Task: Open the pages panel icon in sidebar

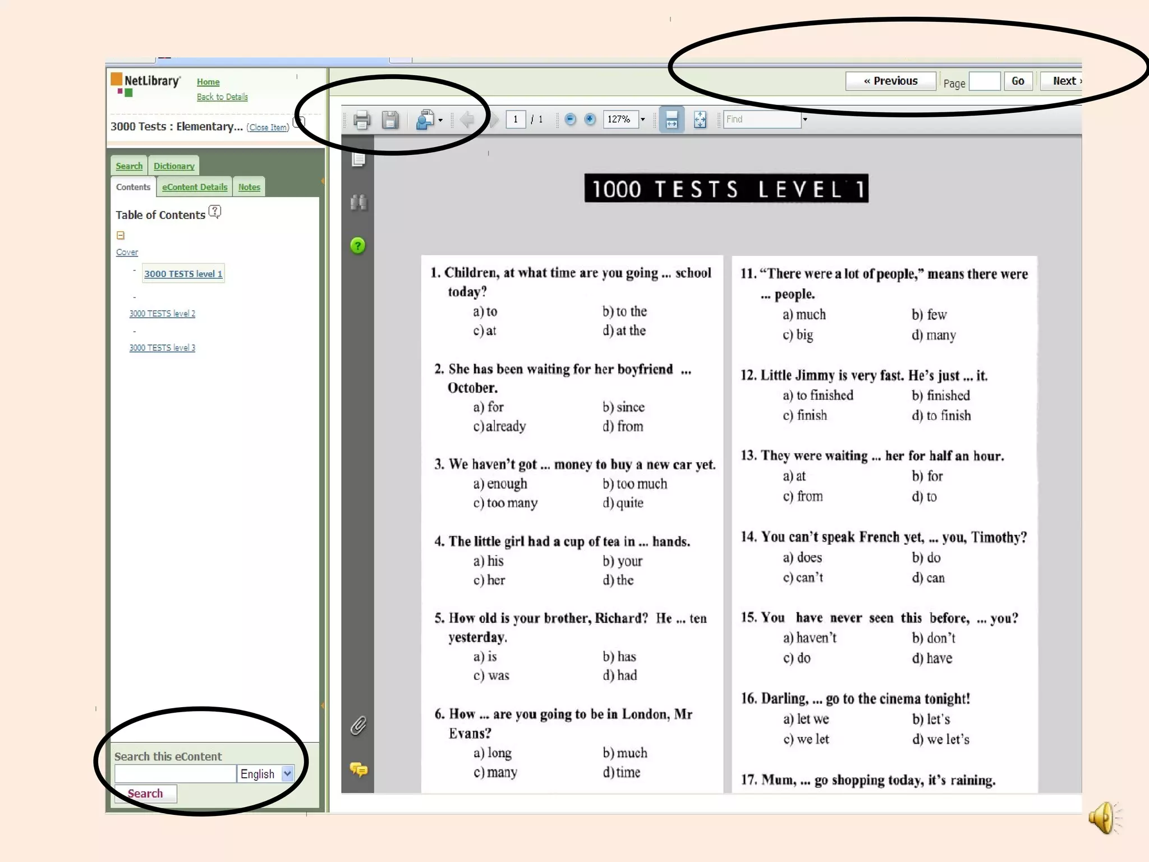Action: [359, 159]
